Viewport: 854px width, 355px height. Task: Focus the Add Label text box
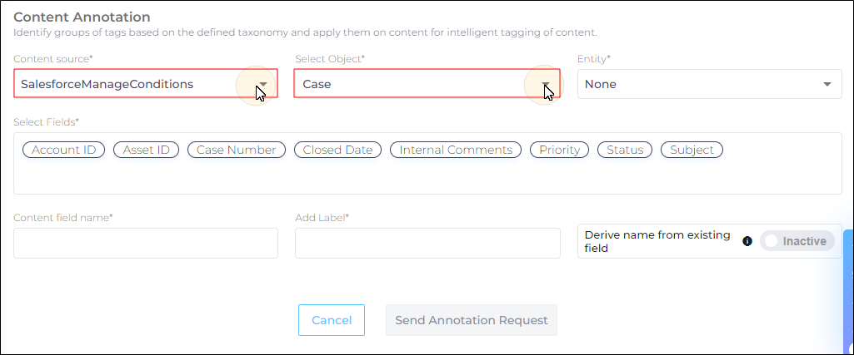[x=427, y=243]
